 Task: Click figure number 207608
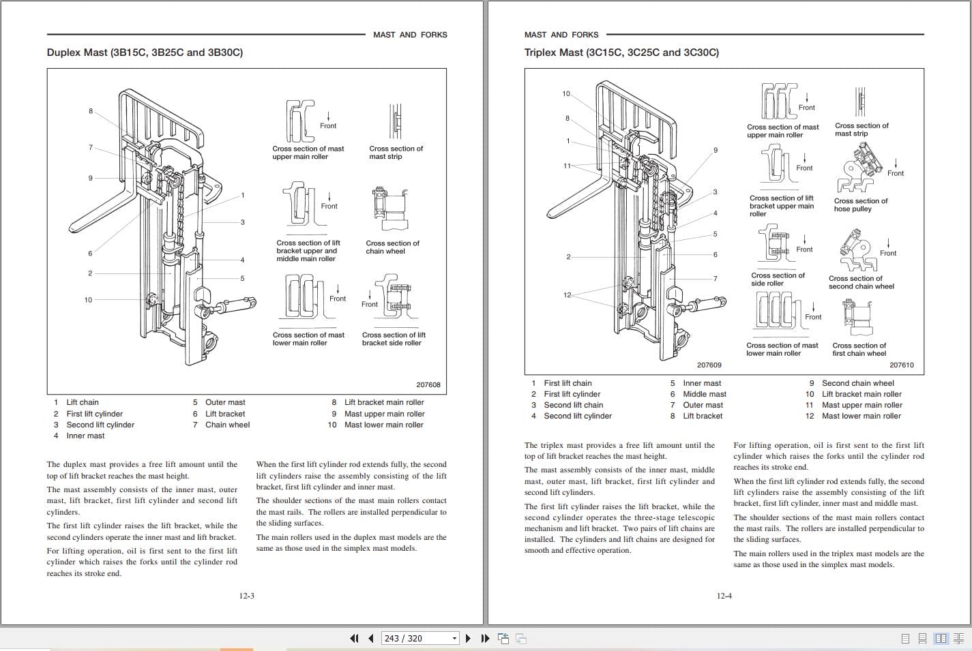click(x=428, y=384)
